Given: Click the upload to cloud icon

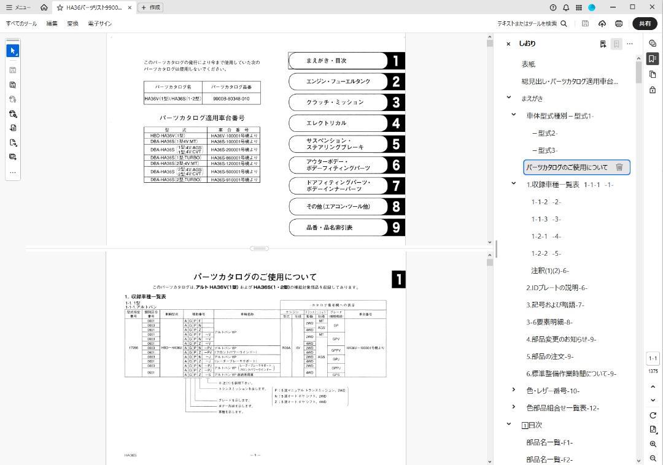Looking at the screenshot, I should (x=602, y=24).
